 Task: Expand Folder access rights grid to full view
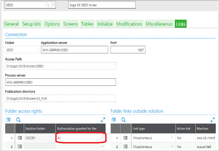tap(103, 120)
